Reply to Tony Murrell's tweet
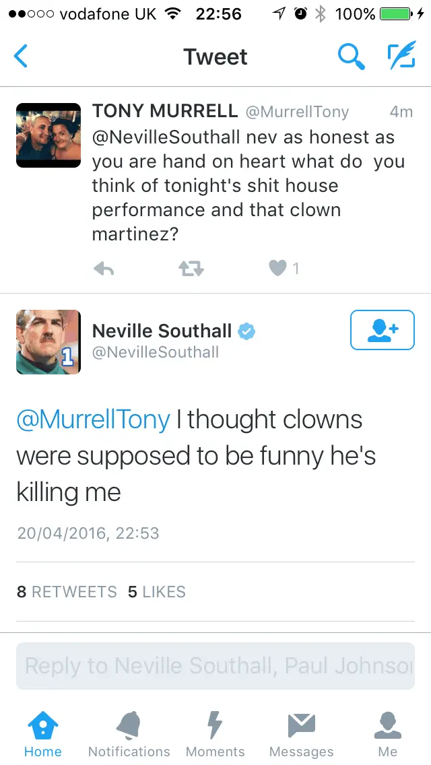 click(x=103, y=269)
